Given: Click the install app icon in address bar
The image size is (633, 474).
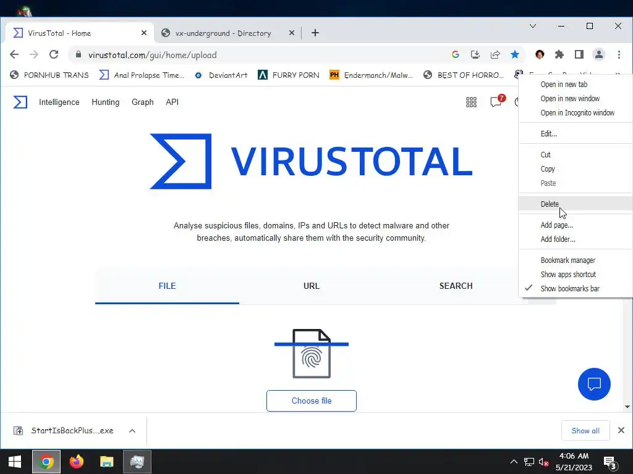Looking at the screenshot, I should pyautogui.click(x=475, y=54).
